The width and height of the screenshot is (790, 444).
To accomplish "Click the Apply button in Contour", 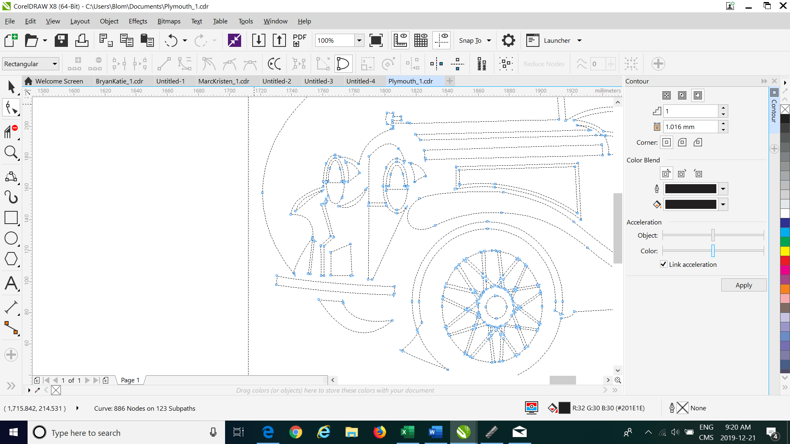I will [743, 285].
